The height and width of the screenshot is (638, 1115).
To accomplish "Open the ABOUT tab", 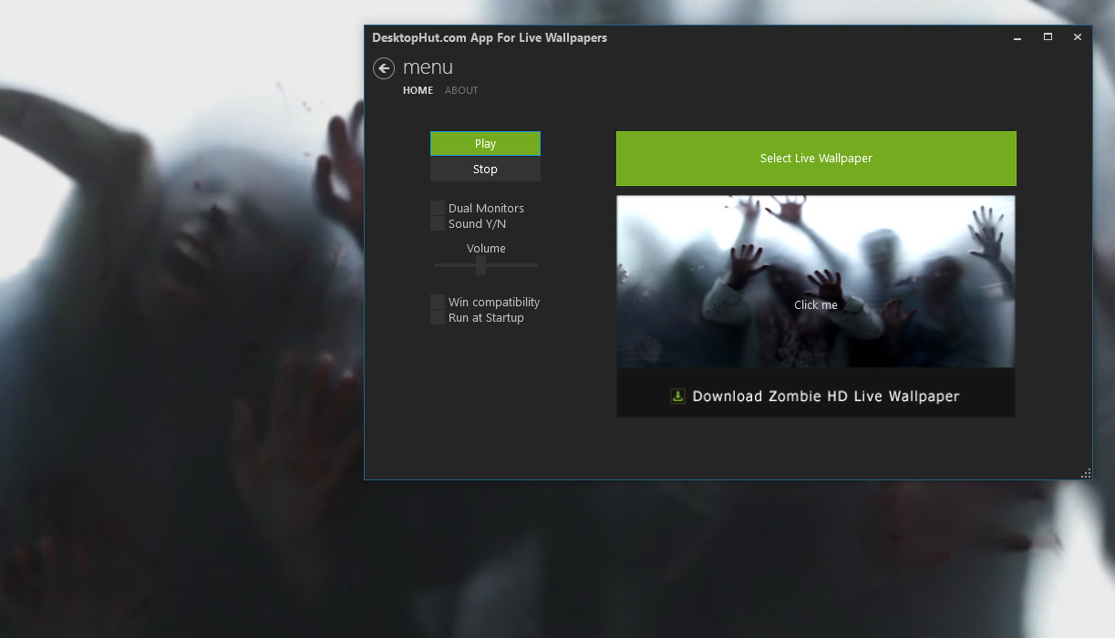I will tap(461, 90).
